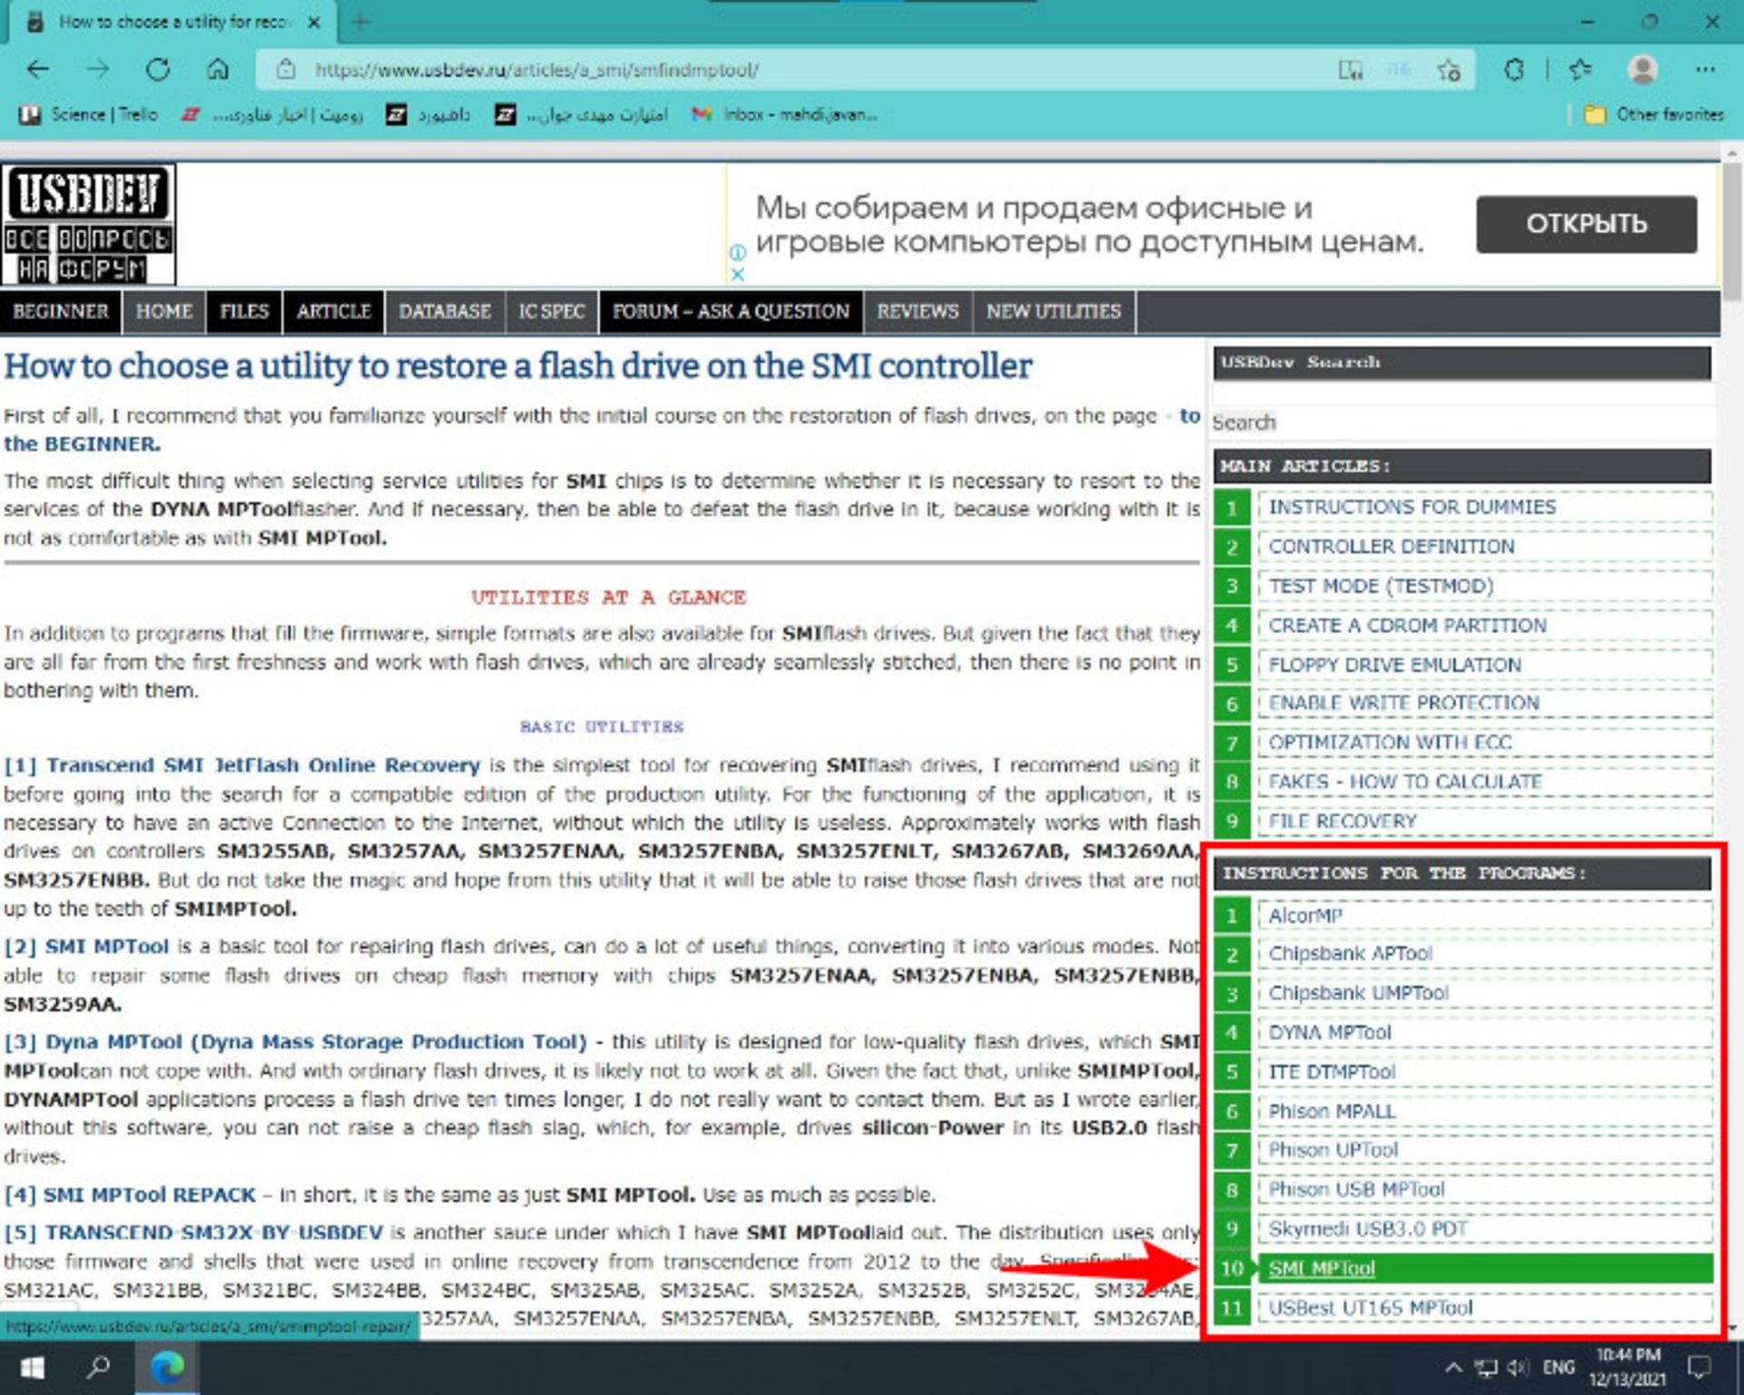
Task: Open the FORUM – ASK A QUESTION menu item
Action: [730, 312]
